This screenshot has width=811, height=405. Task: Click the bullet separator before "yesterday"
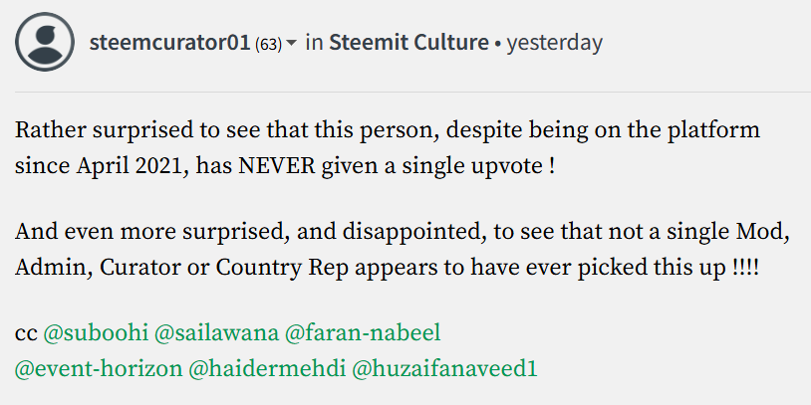(x=497, y=43)
